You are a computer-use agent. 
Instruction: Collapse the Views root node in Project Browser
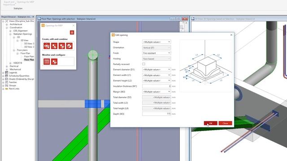[3, 21]
